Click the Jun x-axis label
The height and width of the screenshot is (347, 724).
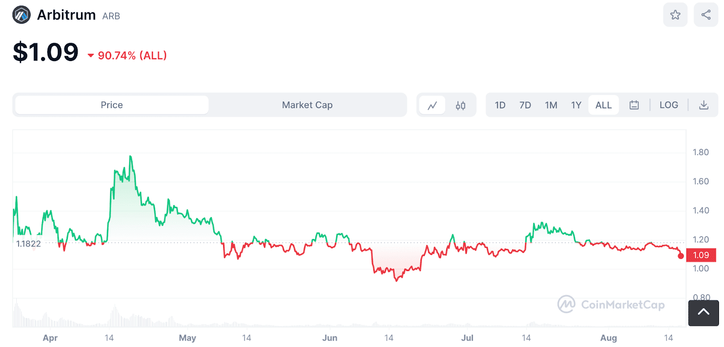330,338
